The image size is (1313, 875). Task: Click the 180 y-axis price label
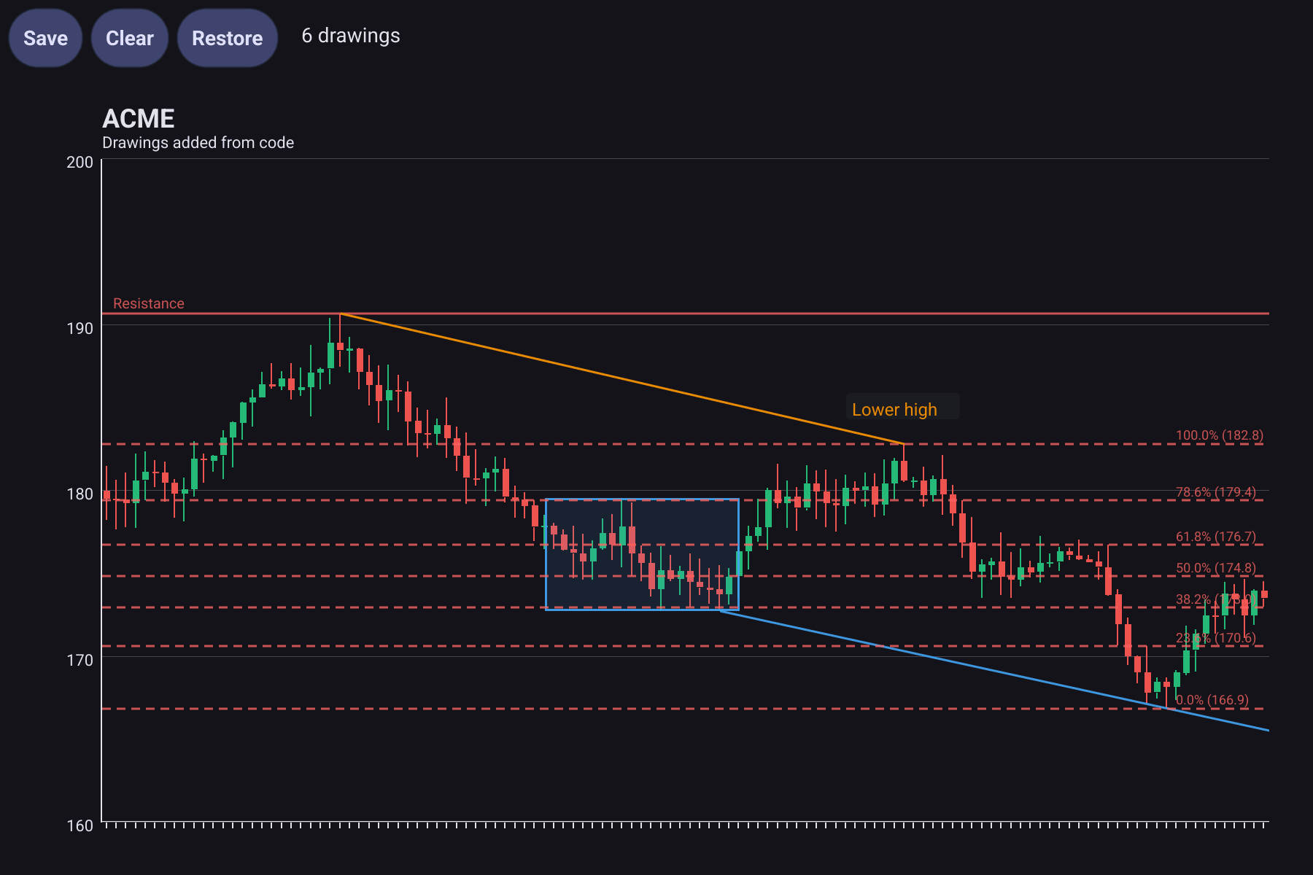click(x=80, y=494)
